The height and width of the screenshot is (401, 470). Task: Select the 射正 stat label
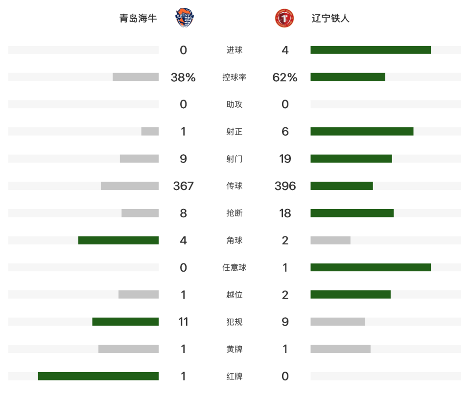click(x=235, y=132)
